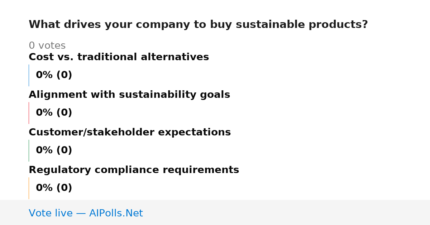Click the 'AIPolls.Net' text in footer
430x225 pixels.
(116, 213)
